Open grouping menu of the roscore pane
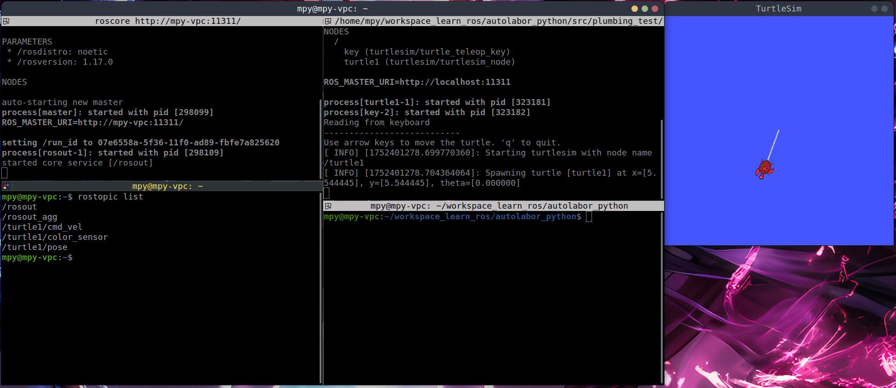 point(6,21)
